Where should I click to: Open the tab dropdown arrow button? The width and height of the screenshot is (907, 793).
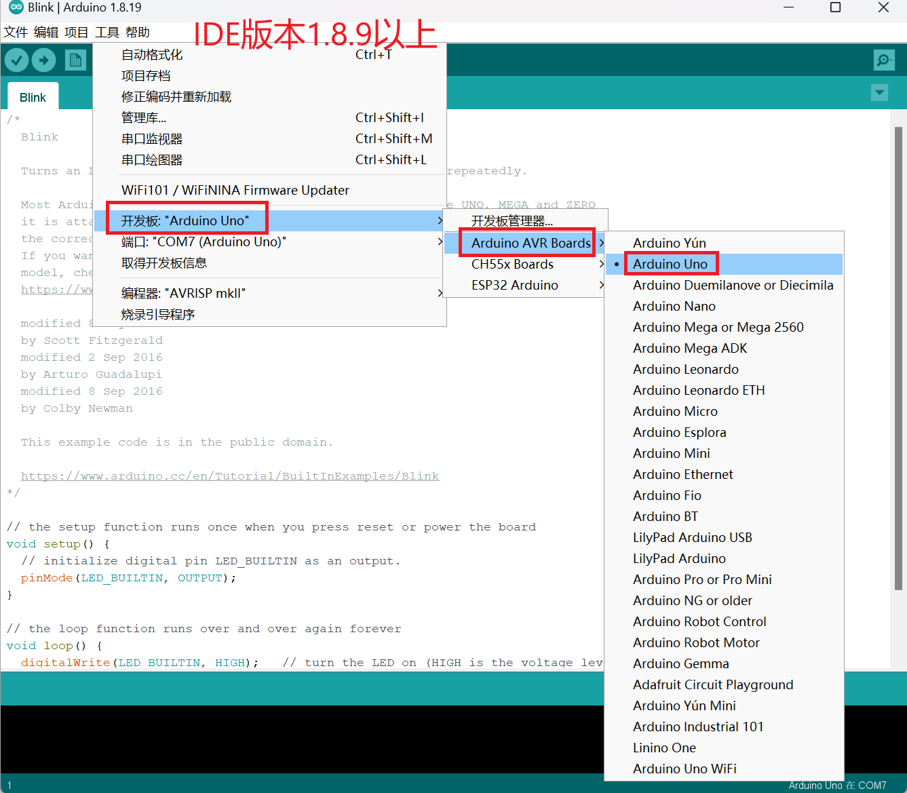point(879,92)
